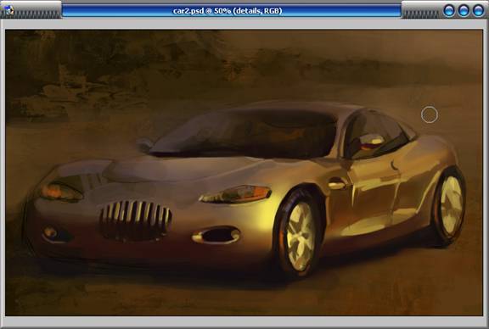The image size is (489, 329).
Task: Click the document icon left of the title
Action: pyautogui.click(x=9, y=10)
